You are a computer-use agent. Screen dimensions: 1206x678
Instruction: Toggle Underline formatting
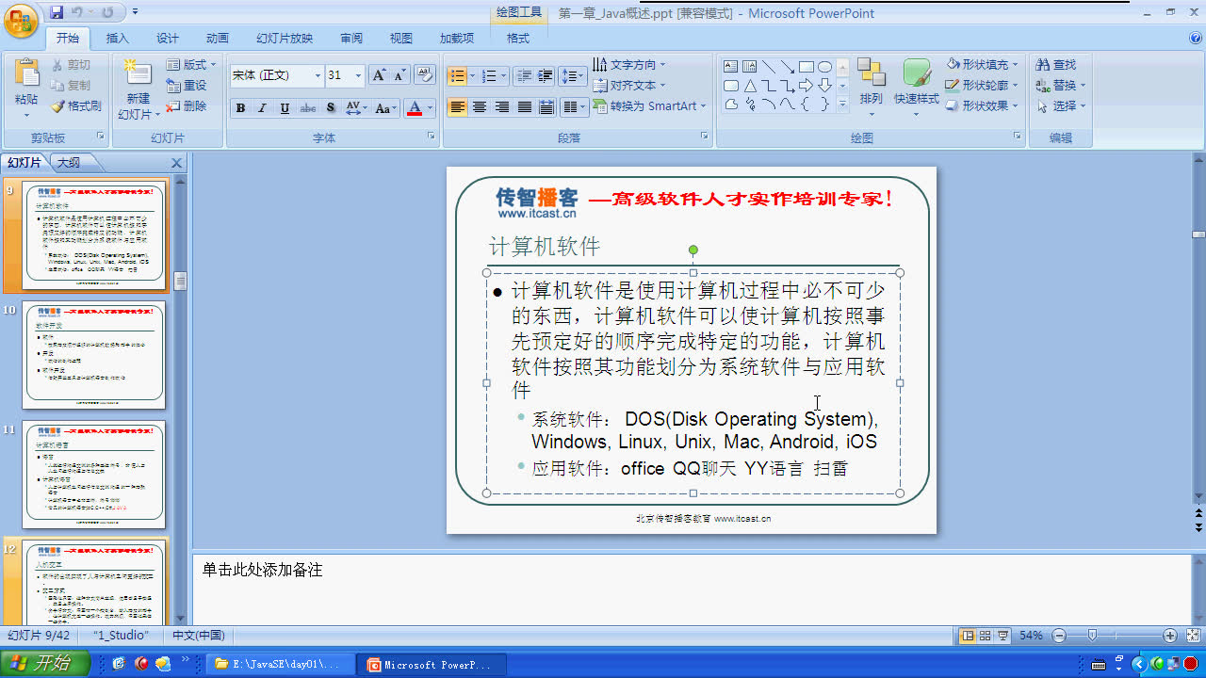[x=285, y=108]
